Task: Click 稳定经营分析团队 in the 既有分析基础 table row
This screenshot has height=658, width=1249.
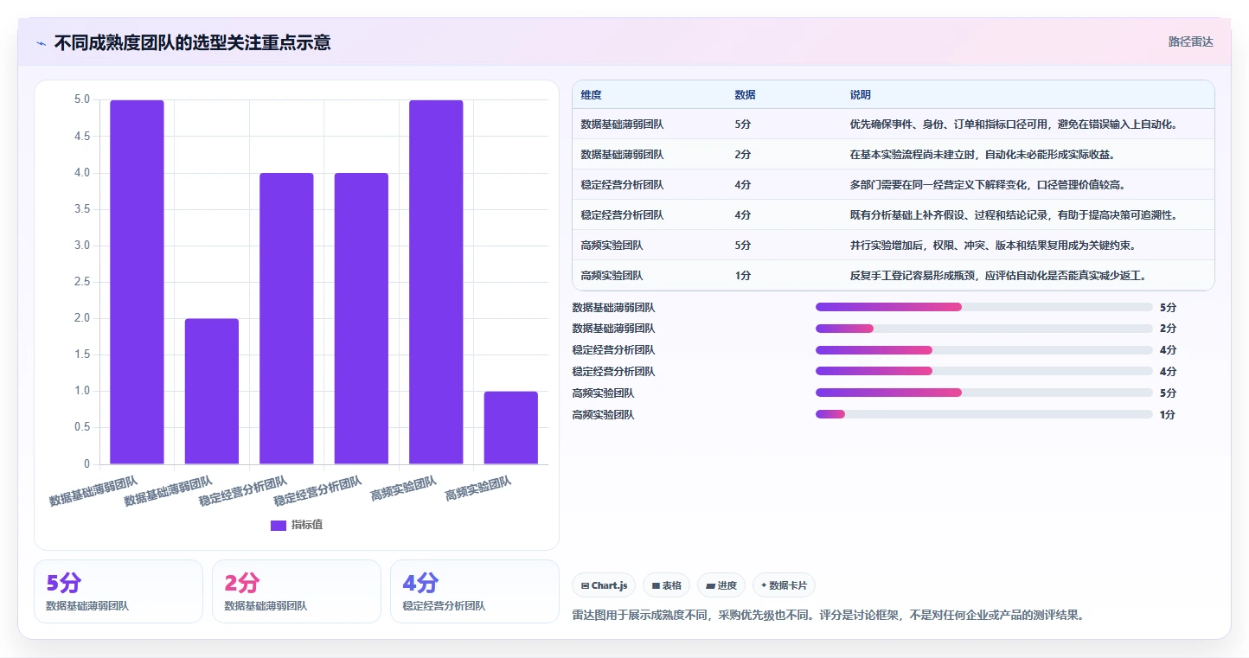Action: [623, 215]
